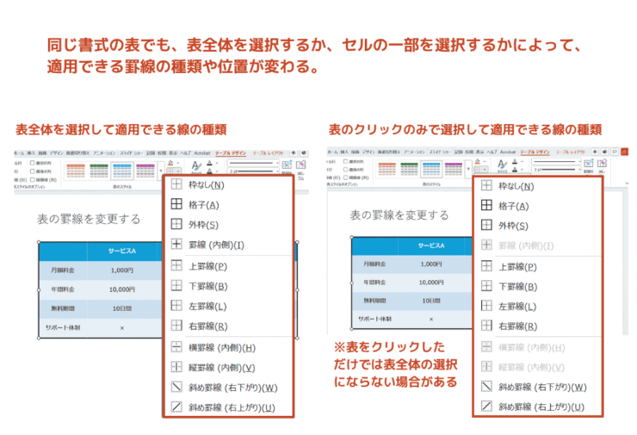This screenshot has height=435, width=637.
Task: Click the shading bucket icon in the left ribbon
Action: pyautogui.click(x=170, y=163)
